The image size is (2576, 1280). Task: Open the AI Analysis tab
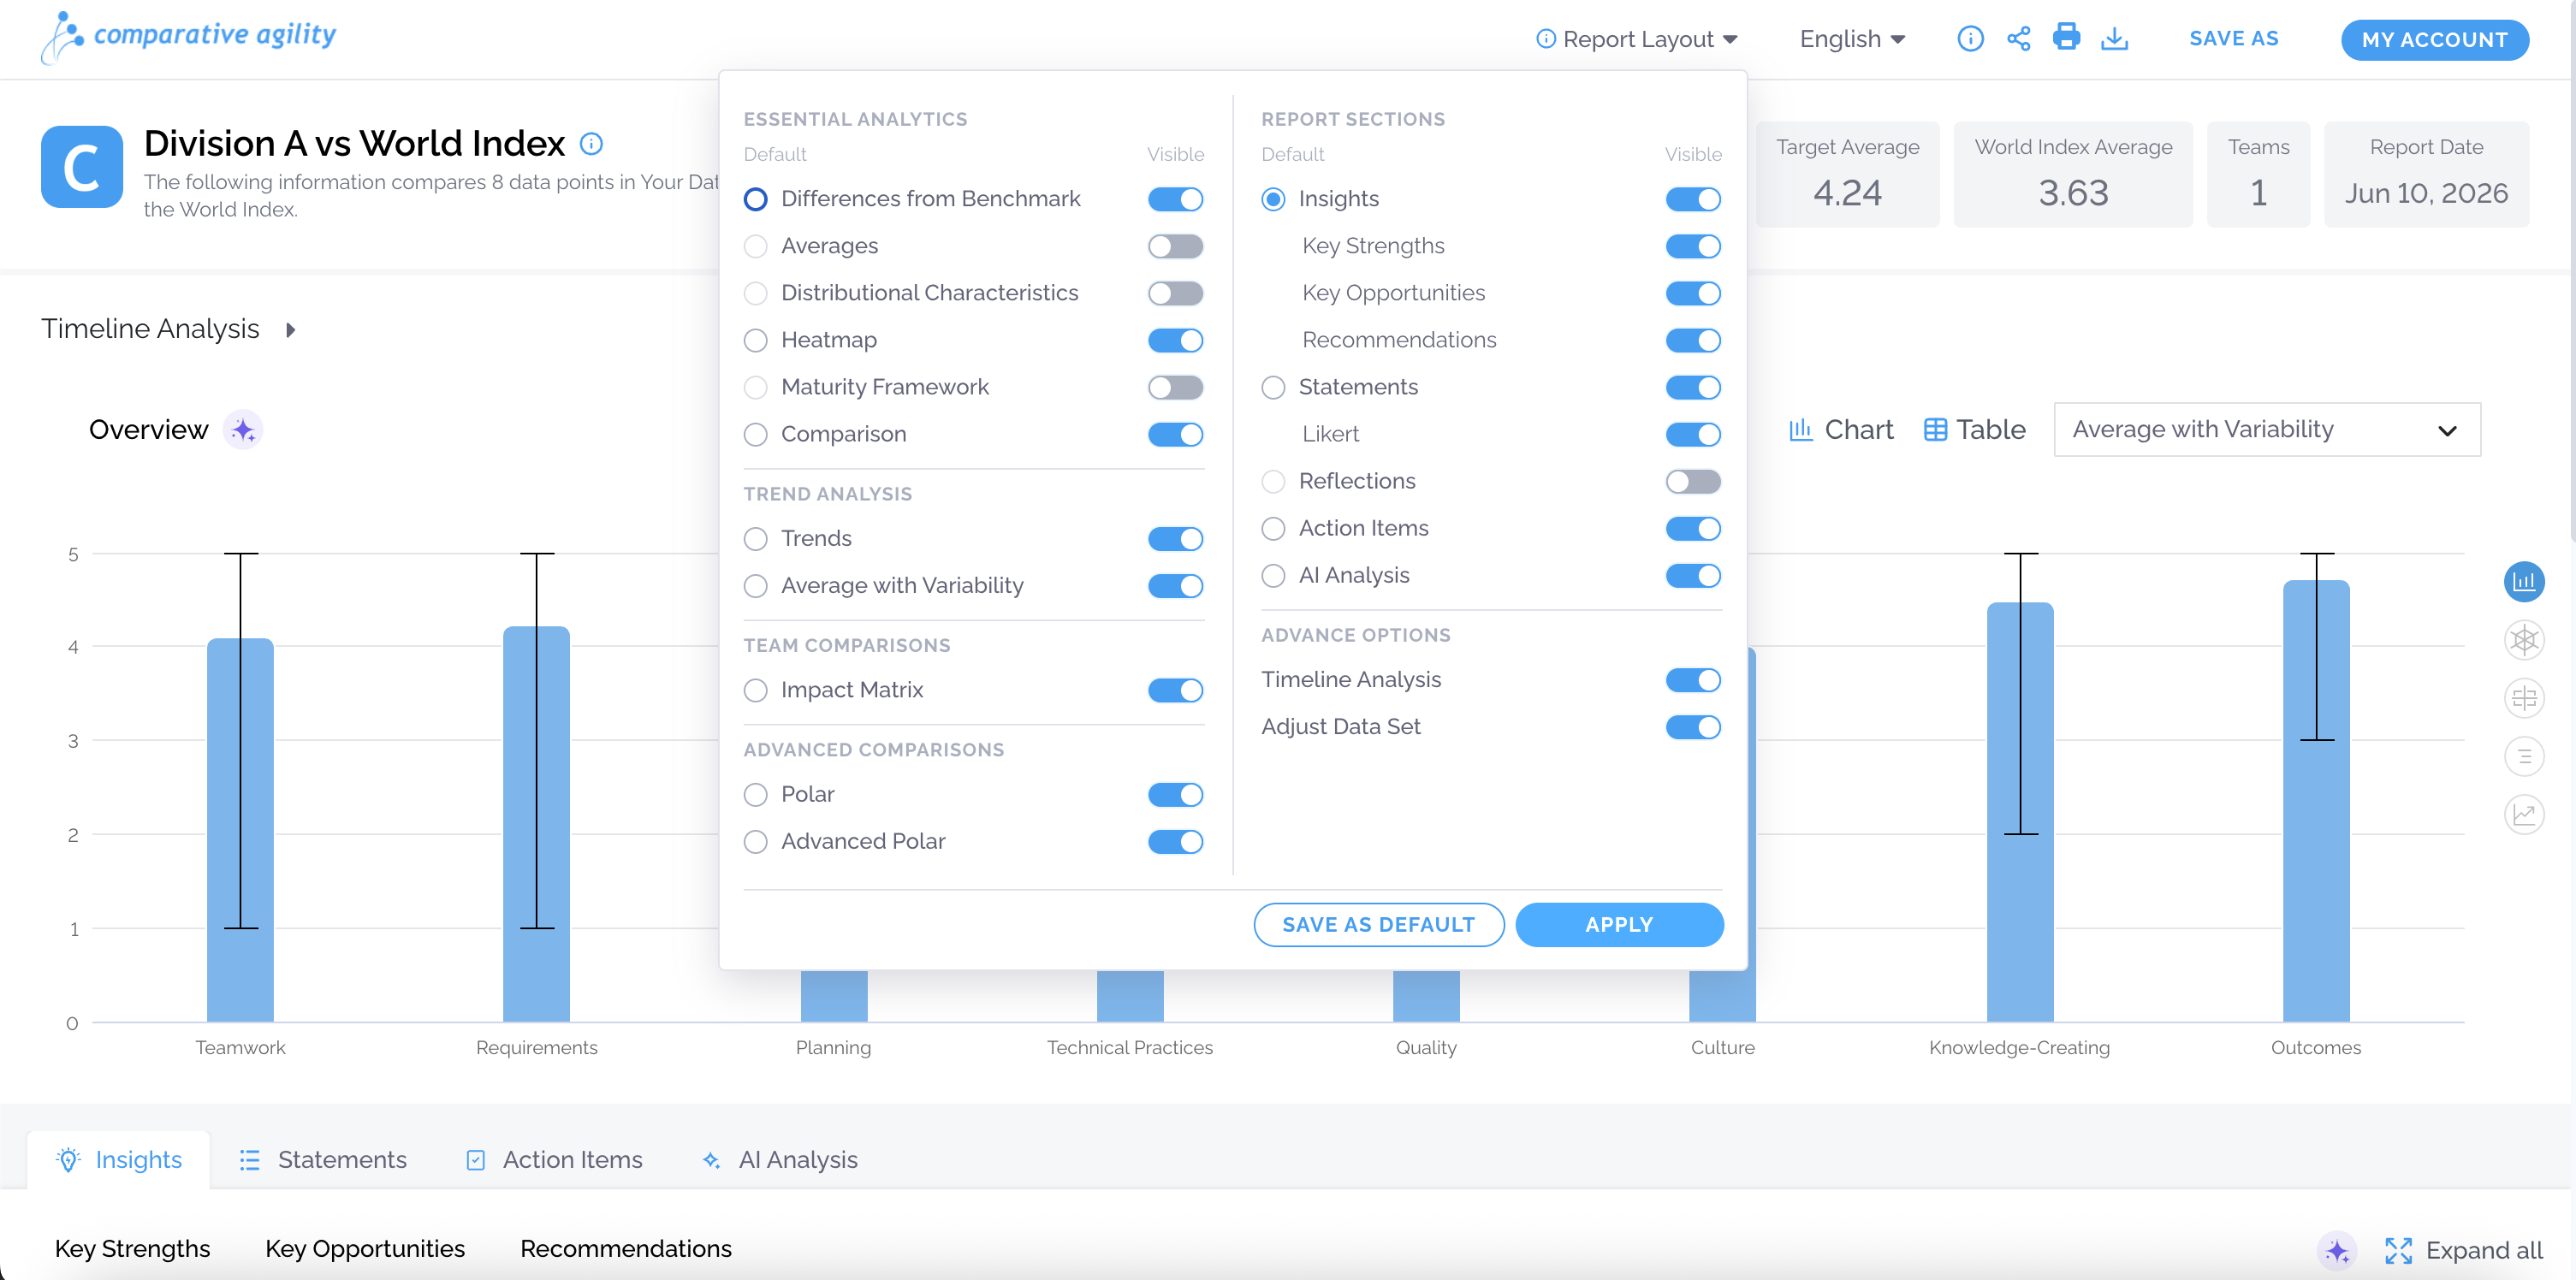click(780, 1160)
